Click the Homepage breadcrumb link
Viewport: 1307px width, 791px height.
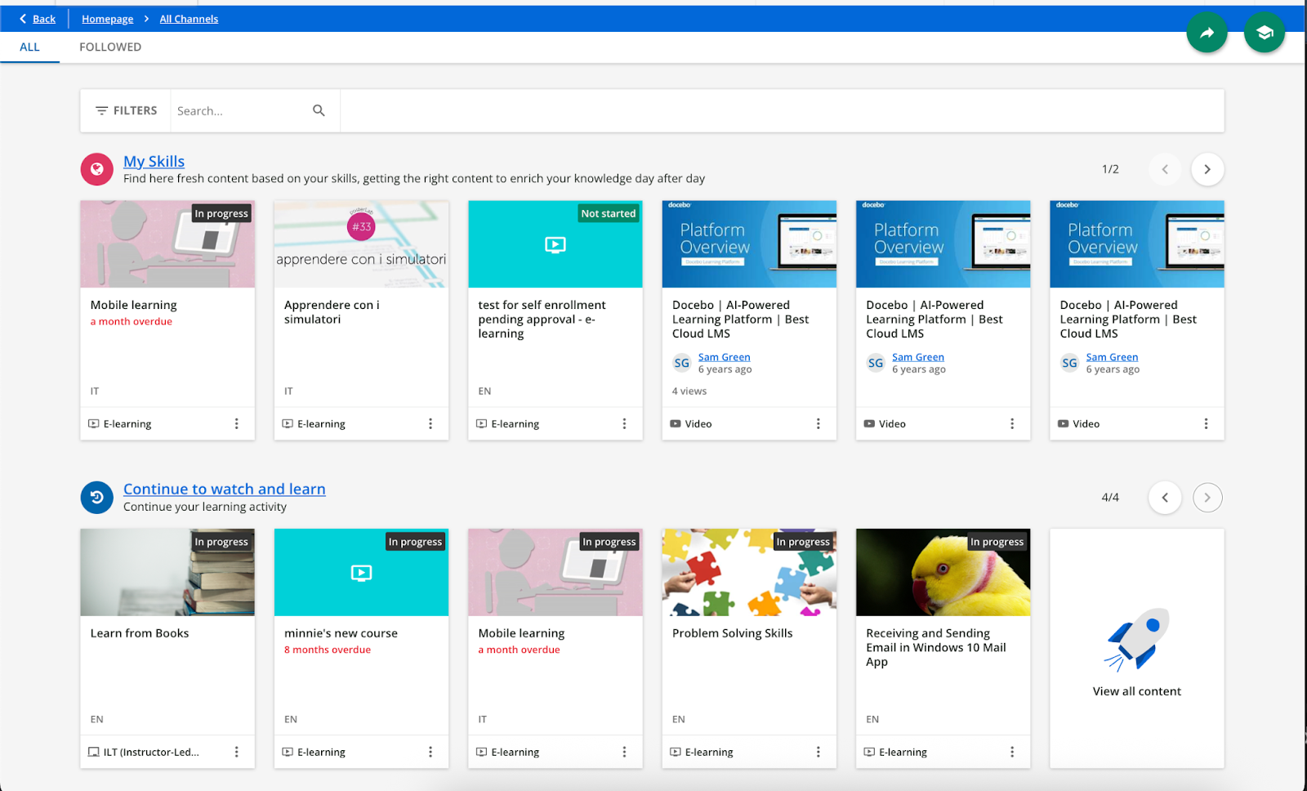tap(107, 19)
